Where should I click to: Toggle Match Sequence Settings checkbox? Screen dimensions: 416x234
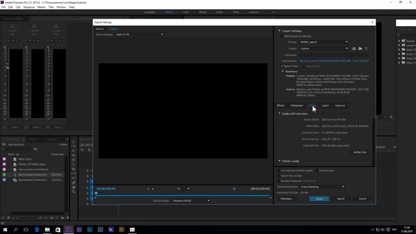click(282, 36)
